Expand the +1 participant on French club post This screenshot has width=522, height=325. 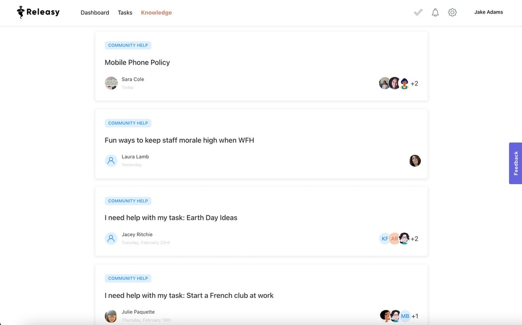coord(415,316)
